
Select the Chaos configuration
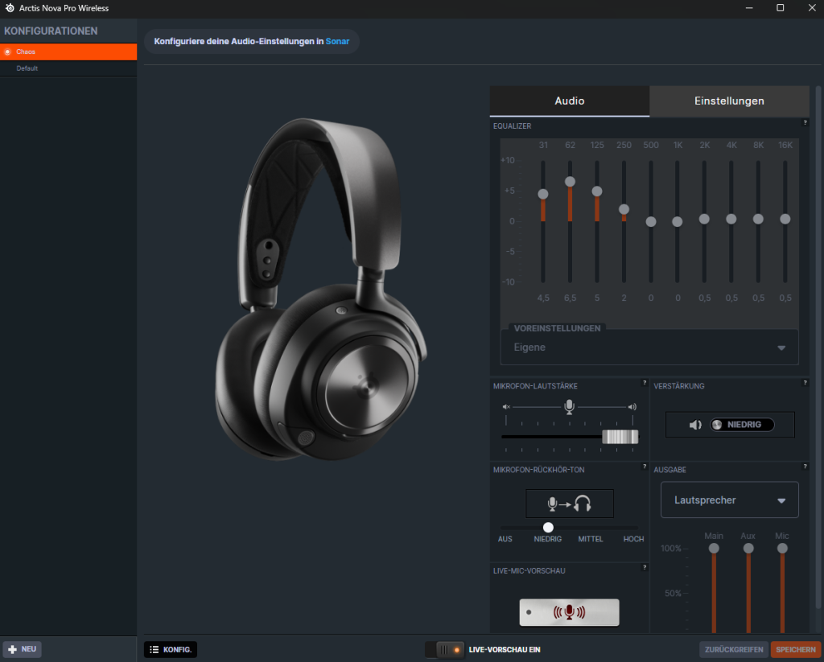(x=68, y=51)
